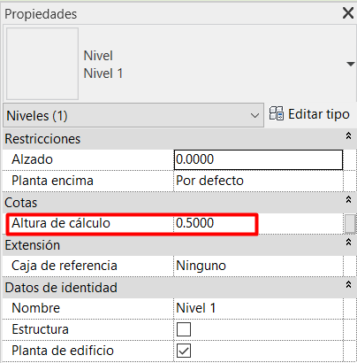Click the Alzado value field

(258, 159)
